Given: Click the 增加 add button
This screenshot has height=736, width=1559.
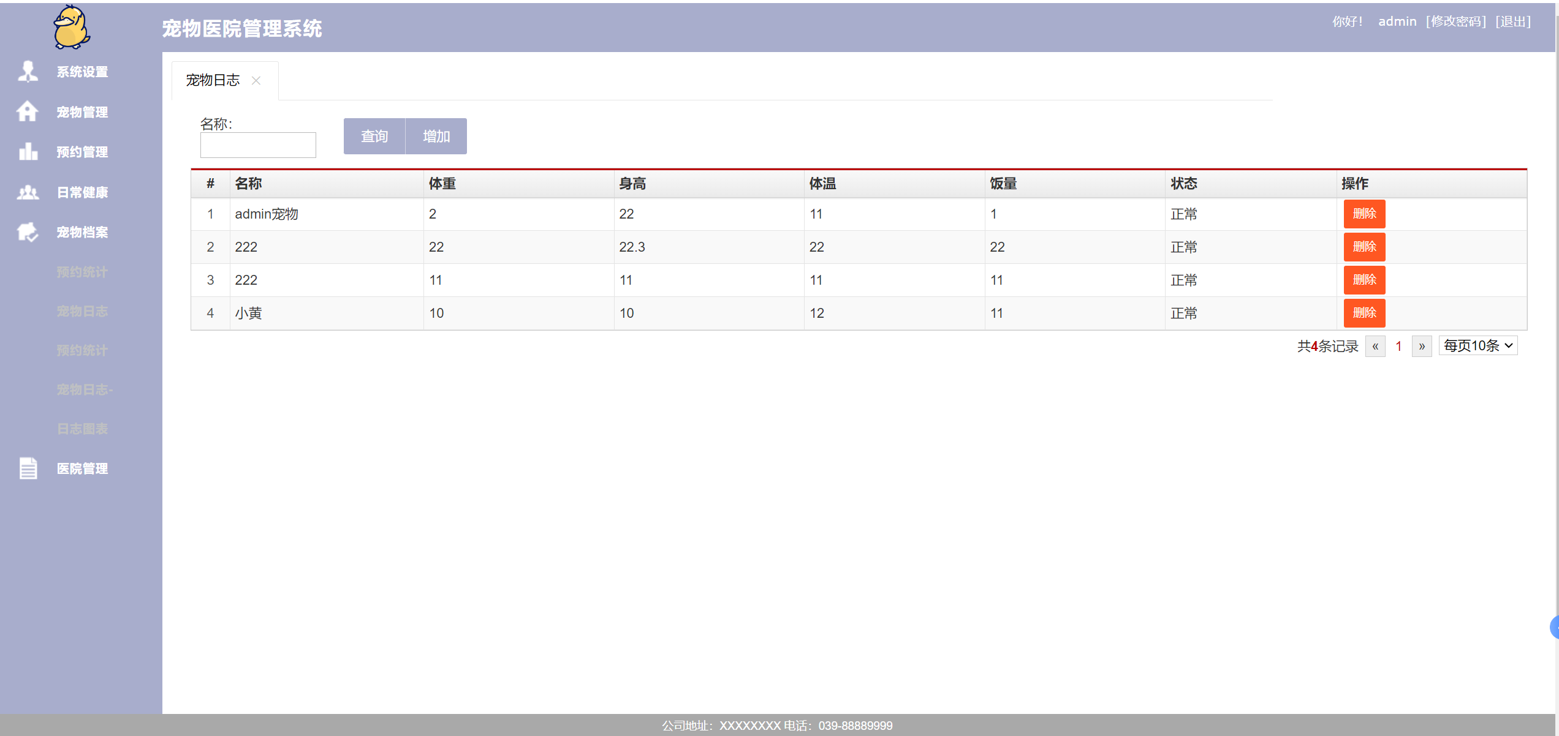Looking at the screenshot, I should tap(436, 136).
